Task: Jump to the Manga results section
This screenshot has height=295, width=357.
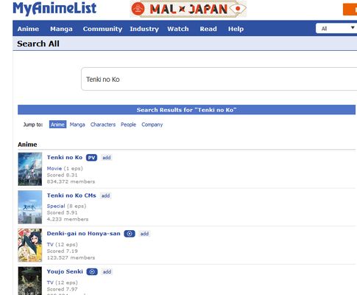Action: [77, 125]
